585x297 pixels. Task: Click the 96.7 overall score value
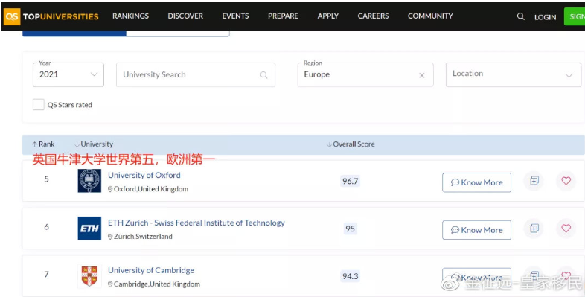pyautogui.click(x=350, y=182)
